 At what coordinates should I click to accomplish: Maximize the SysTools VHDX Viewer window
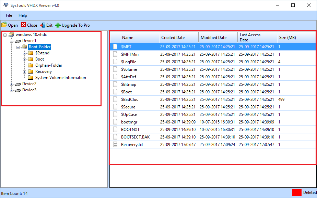pyautogui.click(x=293, y=5)
